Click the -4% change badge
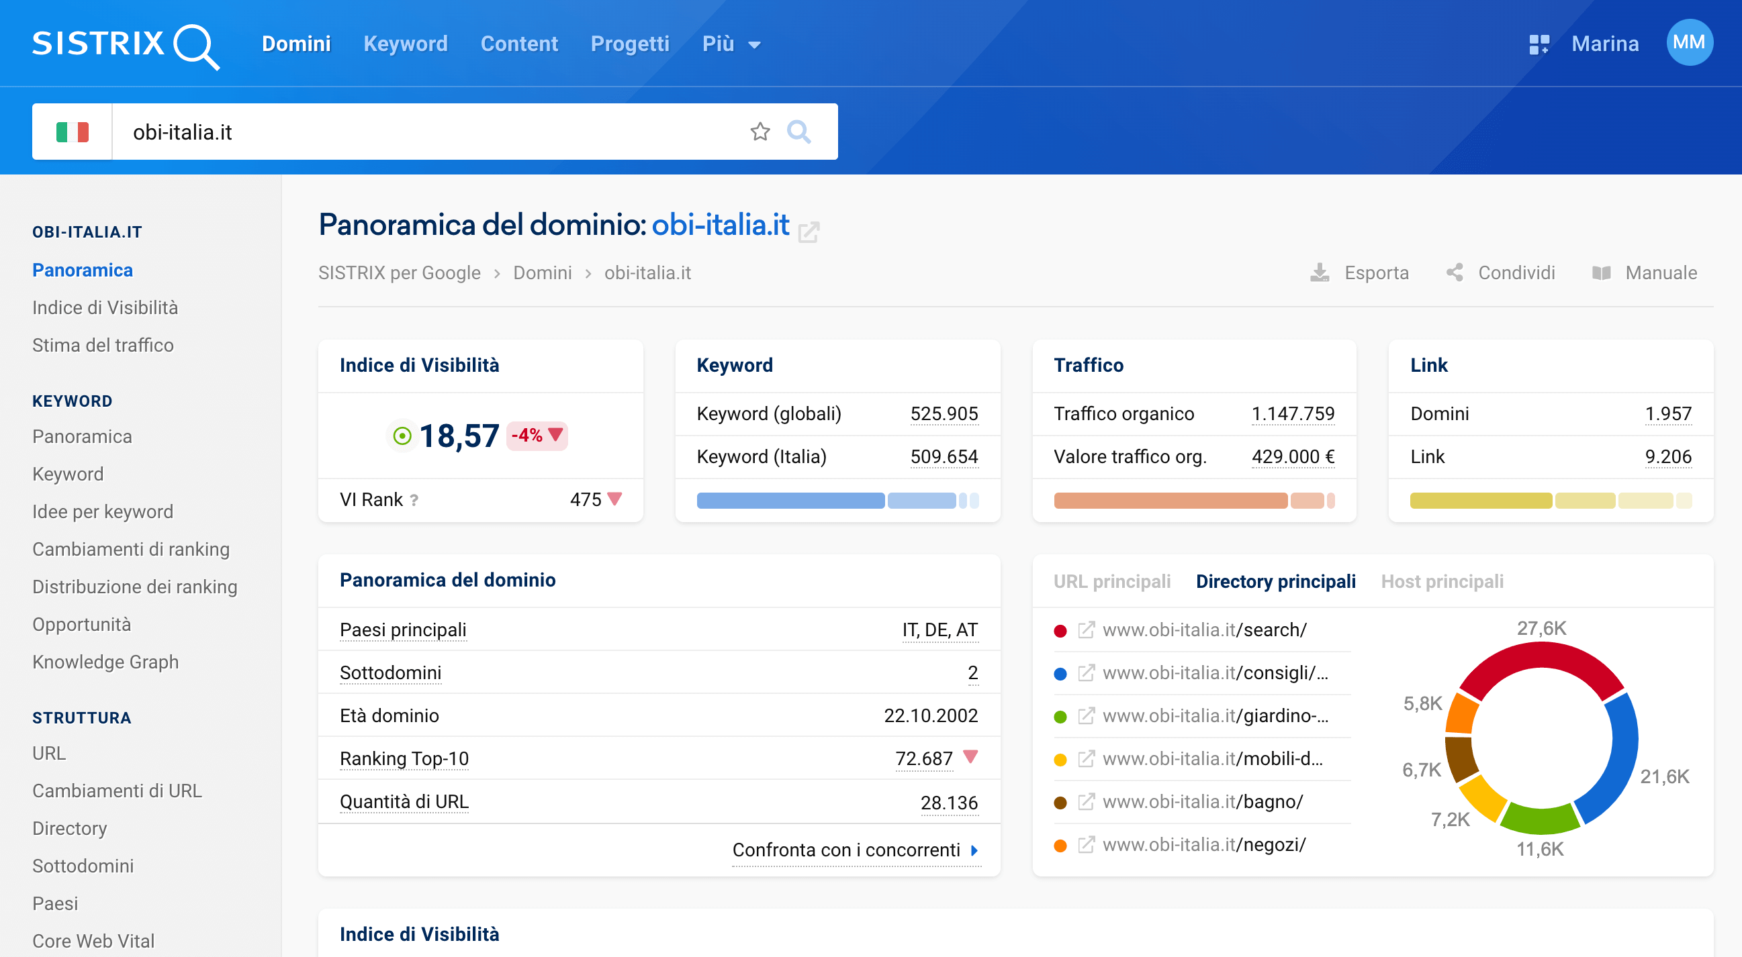Viewport: 1742px width, 957px height. click(537, 436)
